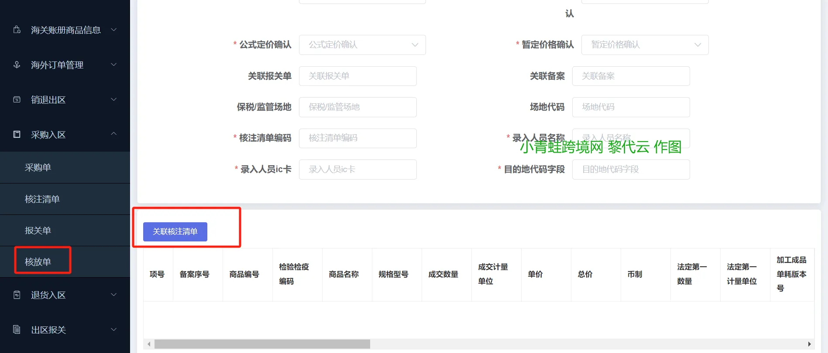Open the 核注清单 submenu item

(x=42, y=199)
